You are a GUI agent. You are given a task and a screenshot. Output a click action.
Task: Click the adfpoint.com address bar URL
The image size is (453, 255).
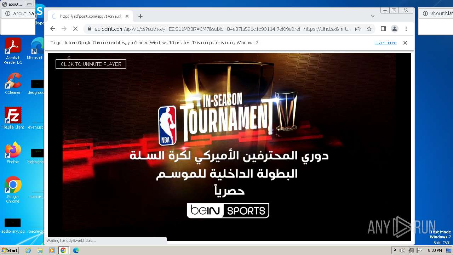(x=223, y=29)
